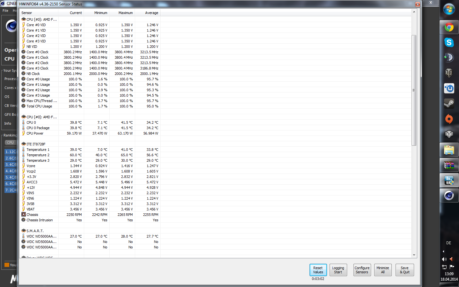The width and height of the screenshot is (459, 287).
Task: Close the HWiNFO64 Sensor Status window
Action: 417,4
